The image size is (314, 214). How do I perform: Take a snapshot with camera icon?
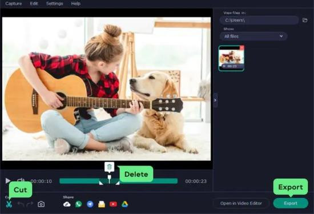41,204
